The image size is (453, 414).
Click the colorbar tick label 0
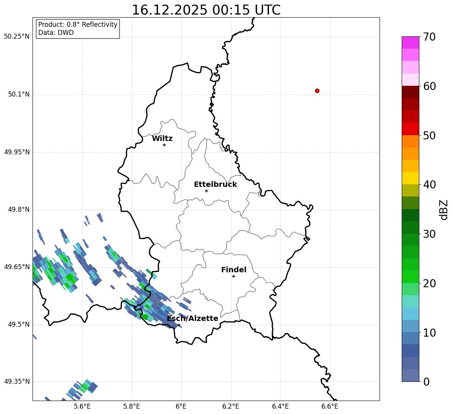tap(426, 381)
